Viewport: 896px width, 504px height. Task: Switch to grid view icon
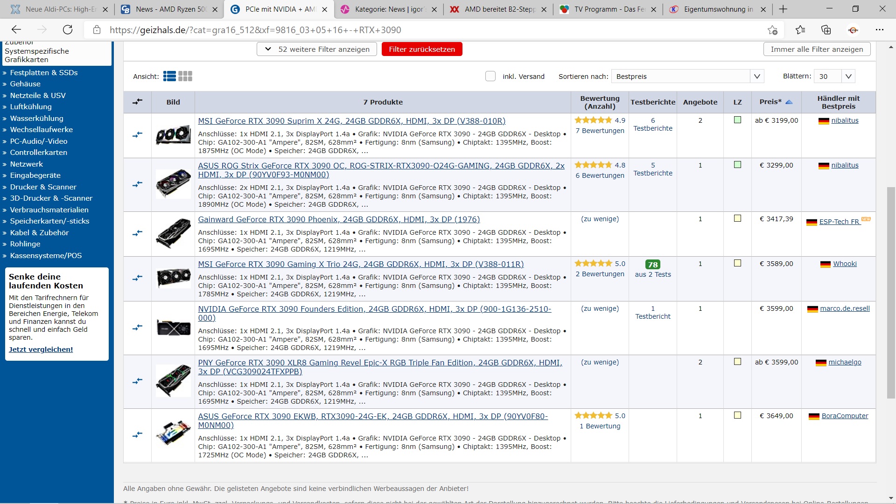(x=185, y=77)
